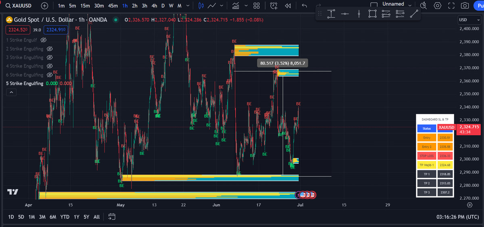Switch to the 30m timeframe
Screen dimensions: 484x227
(x=99, y=6)
